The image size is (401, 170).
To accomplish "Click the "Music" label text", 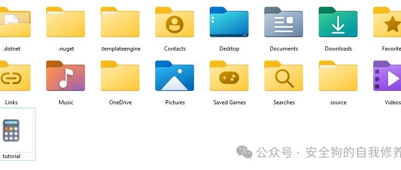I will (66, 102).
